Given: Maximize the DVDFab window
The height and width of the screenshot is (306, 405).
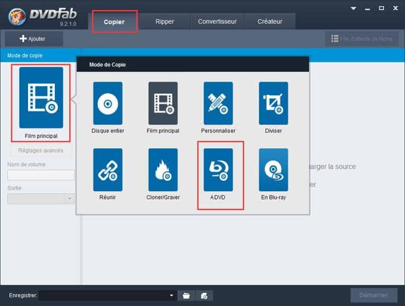Looking at the screenshot, I should tap(381, 8).
